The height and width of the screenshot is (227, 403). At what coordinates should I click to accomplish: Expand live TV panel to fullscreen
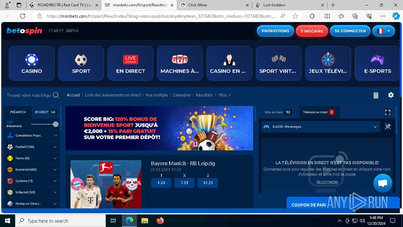click(388, 112)
